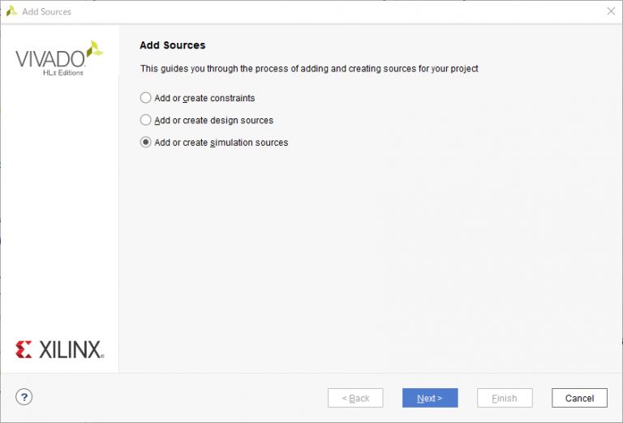The image size is (623, 423).
Task: Select the Add or create constraints radio button
Action: pyautogui.click(x=146, y=98)
